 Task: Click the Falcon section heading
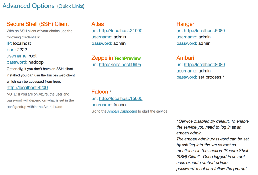coord(100,92)
